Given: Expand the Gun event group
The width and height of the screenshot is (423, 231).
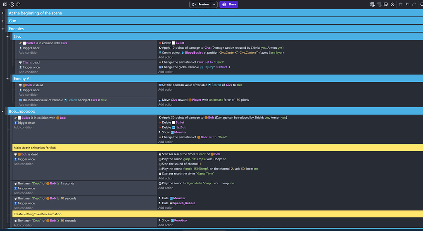Looking at the screenshot, I should (3, 21).
